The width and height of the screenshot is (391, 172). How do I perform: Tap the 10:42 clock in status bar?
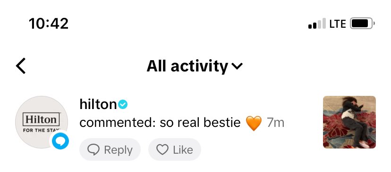(x=49, y=23)
